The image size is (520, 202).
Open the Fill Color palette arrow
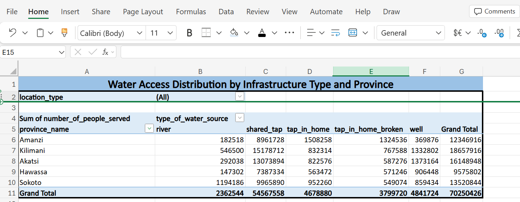247,33
